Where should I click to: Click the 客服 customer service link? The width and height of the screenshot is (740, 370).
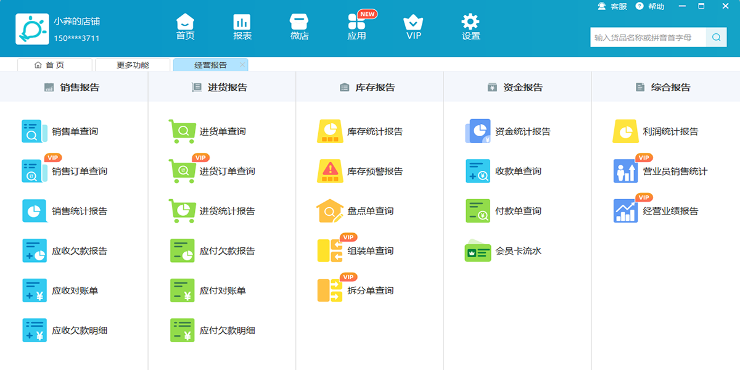pyautogui.click(x=612, y=6)
